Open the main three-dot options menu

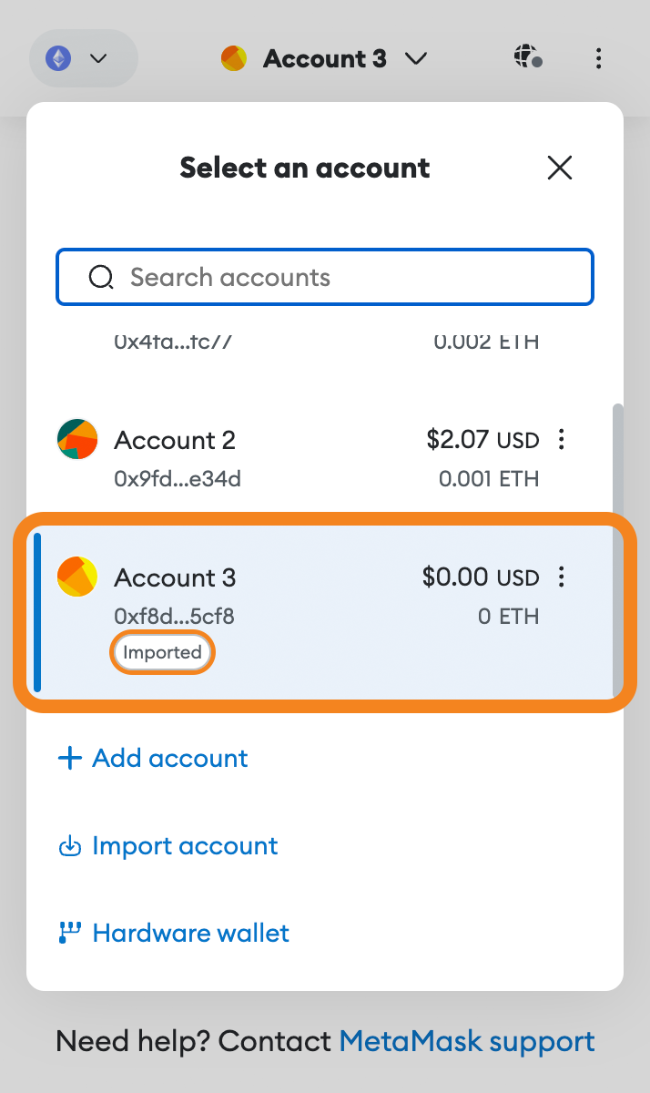tap(598, 59)
